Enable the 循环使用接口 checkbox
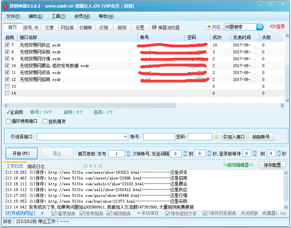 tap(9, 121)
